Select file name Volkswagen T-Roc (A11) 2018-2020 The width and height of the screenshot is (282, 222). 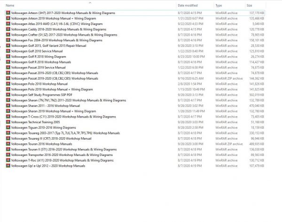coord(62,160)
